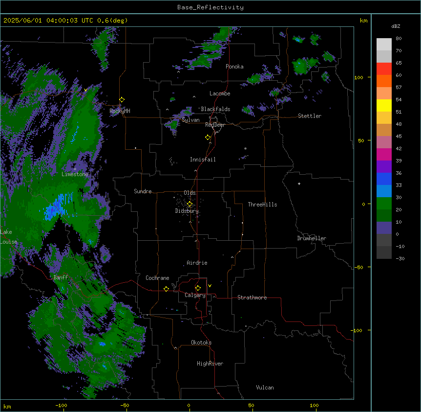
Task: Click the Blackfalds town label
Action: (x=215, y=109)
